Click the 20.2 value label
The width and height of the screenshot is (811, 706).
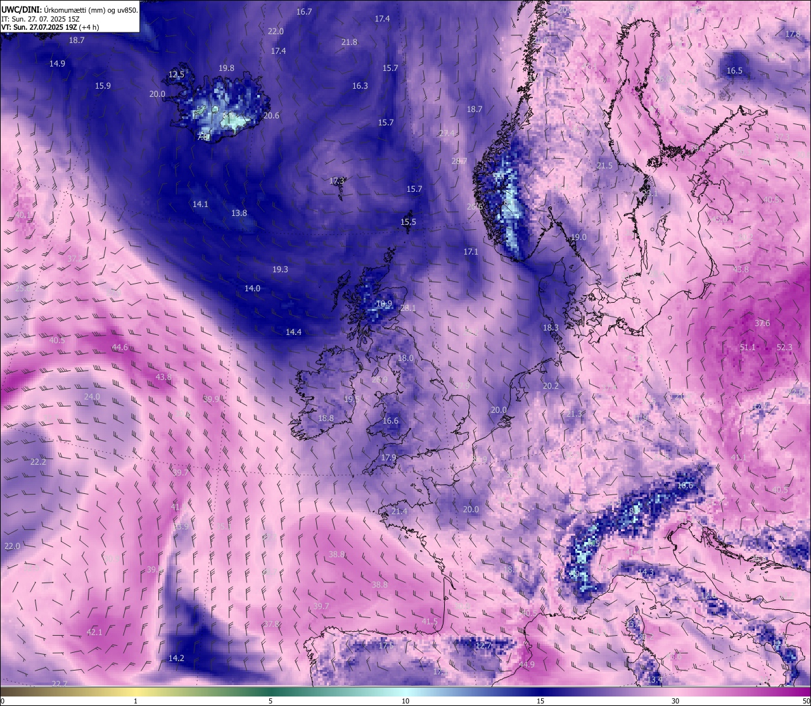551,386
